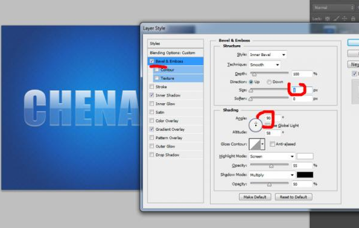Click the Make Default button
The image size is (359, 228).
255,197
